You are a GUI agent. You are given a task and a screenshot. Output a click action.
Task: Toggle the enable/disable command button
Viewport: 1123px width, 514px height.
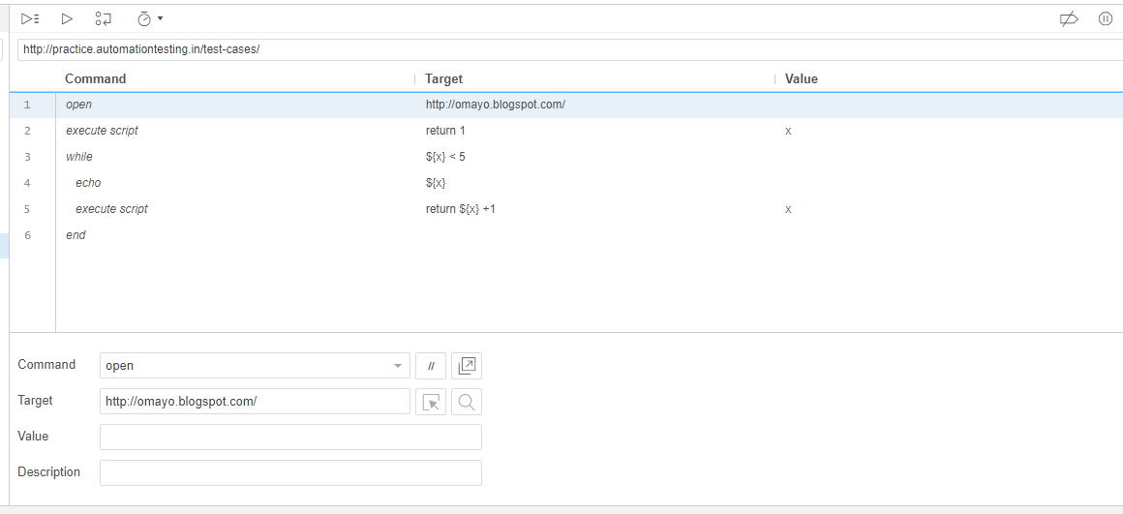(431, 366)
